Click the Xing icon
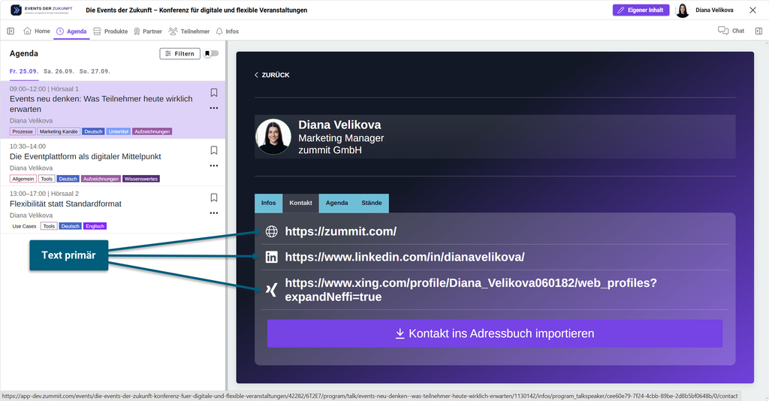Screen dimensions: 769x401 click(271, 290)
